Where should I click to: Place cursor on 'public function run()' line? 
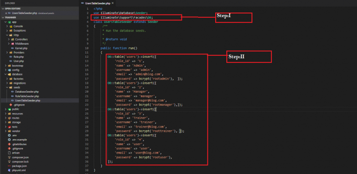tap(119, 48)
